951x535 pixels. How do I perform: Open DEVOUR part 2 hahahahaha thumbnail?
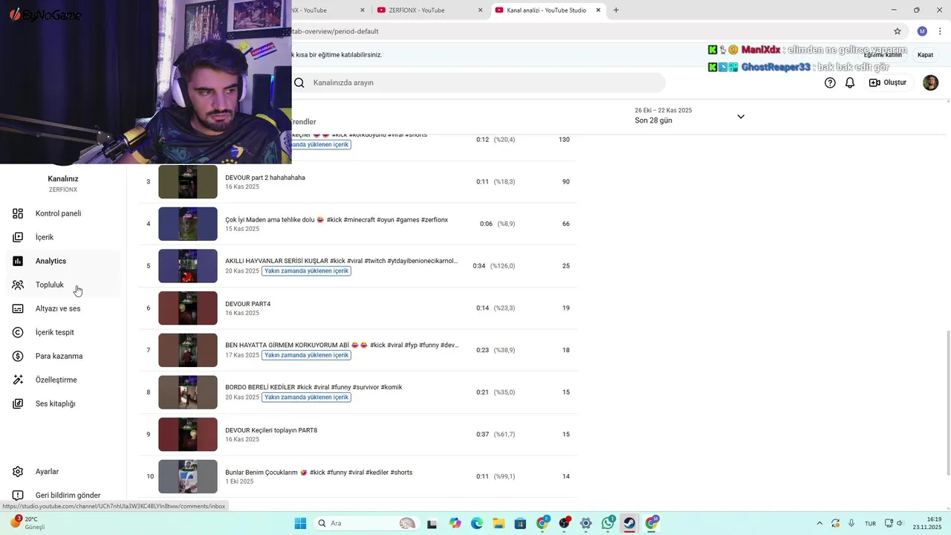tap(188, 182)
